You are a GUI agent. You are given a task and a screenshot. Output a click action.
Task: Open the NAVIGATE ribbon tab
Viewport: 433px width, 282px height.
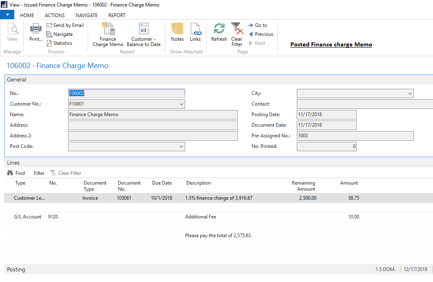click(x=86, y=15)
